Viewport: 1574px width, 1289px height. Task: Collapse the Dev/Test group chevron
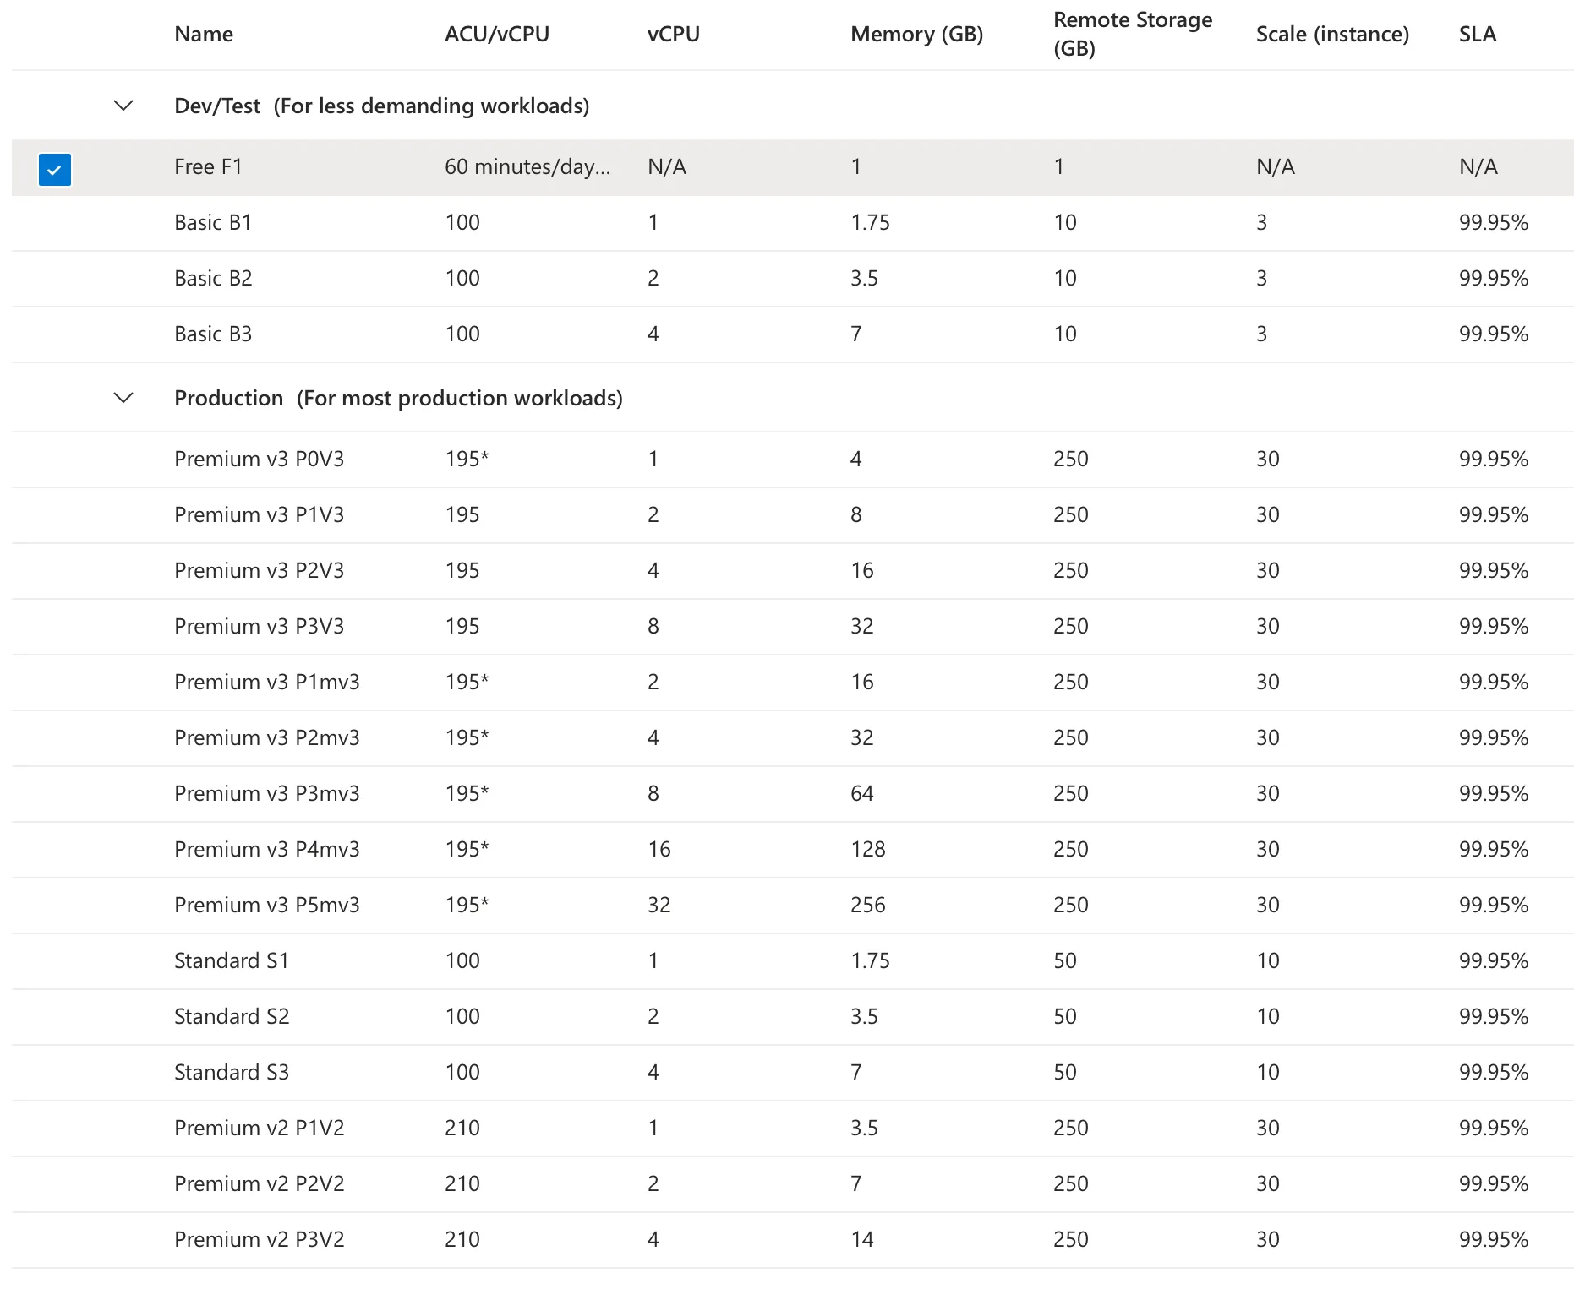point(123,106)
